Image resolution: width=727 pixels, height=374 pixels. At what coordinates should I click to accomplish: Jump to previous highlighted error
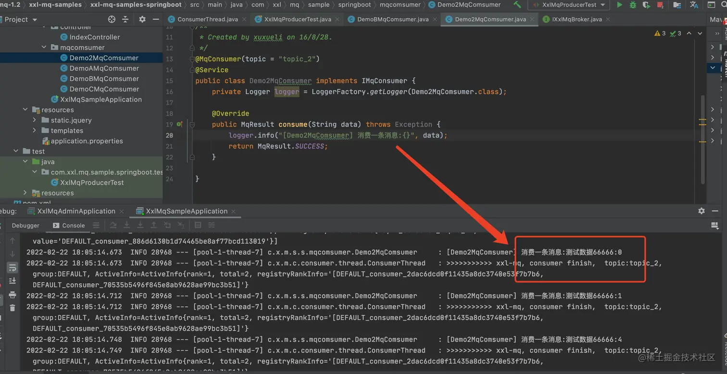[x=689, y=33]
